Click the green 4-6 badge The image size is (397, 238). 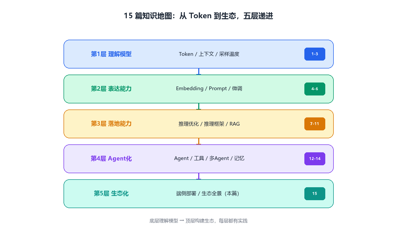tap(315, 89)
